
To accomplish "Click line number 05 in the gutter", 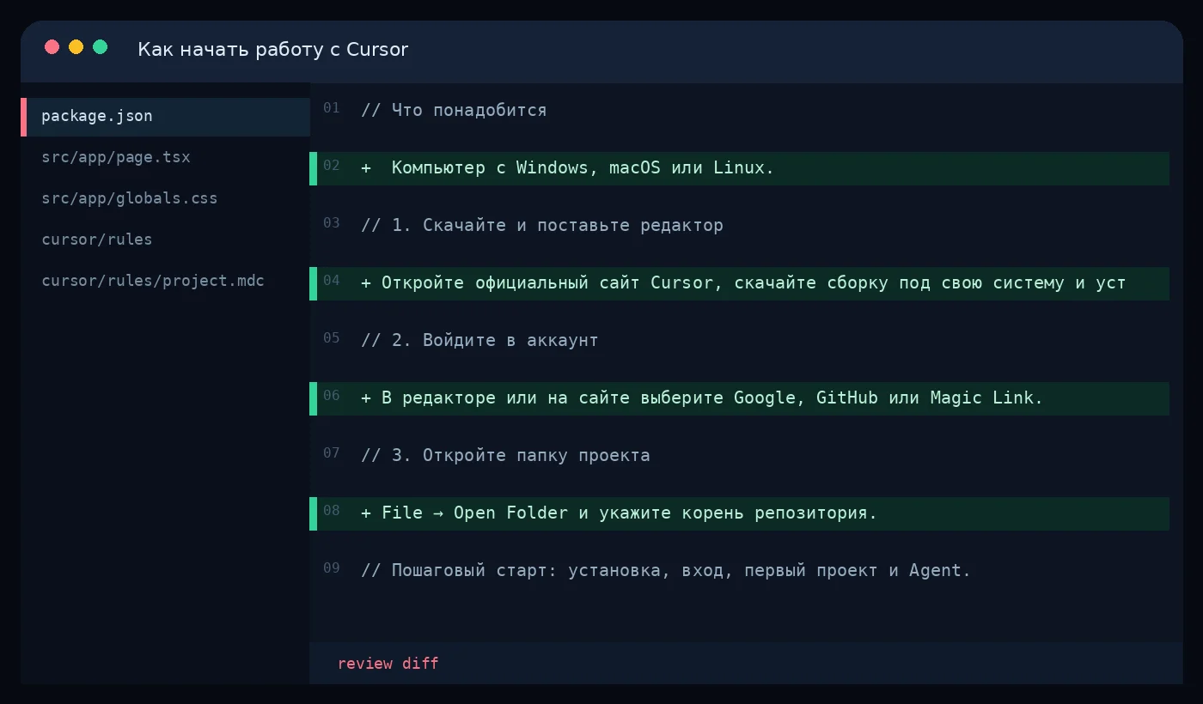I will pos(332,338).
